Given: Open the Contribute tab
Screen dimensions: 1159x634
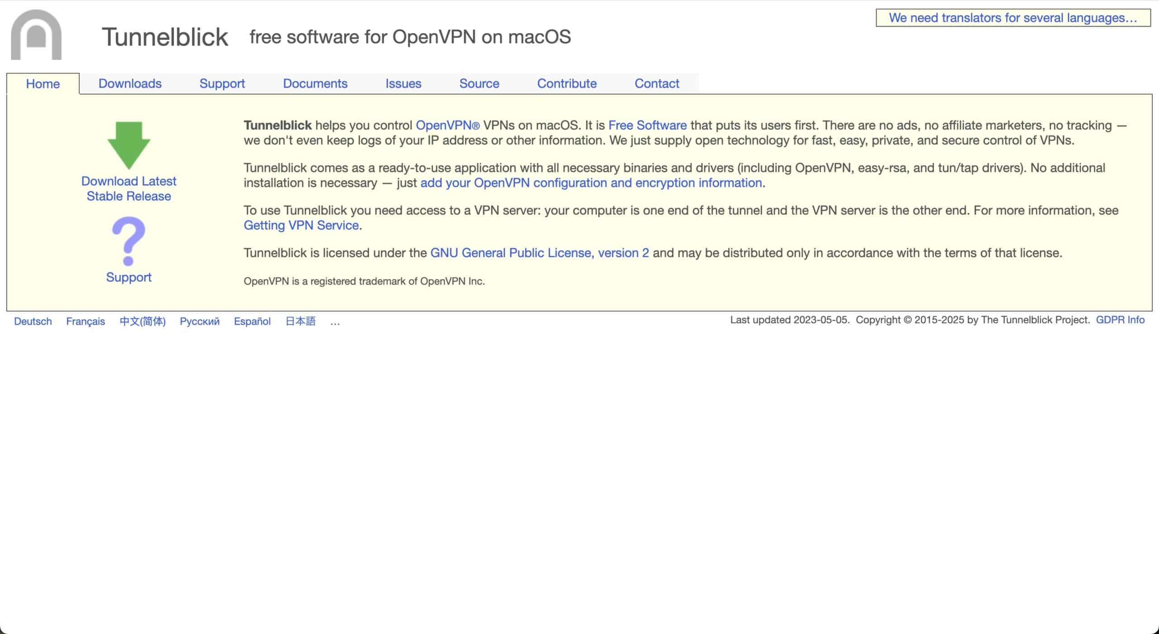Looking at the screenshot, I should [567, 84].
